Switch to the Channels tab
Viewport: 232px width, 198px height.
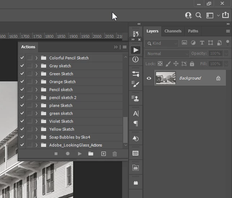click(x=173, y=31)
